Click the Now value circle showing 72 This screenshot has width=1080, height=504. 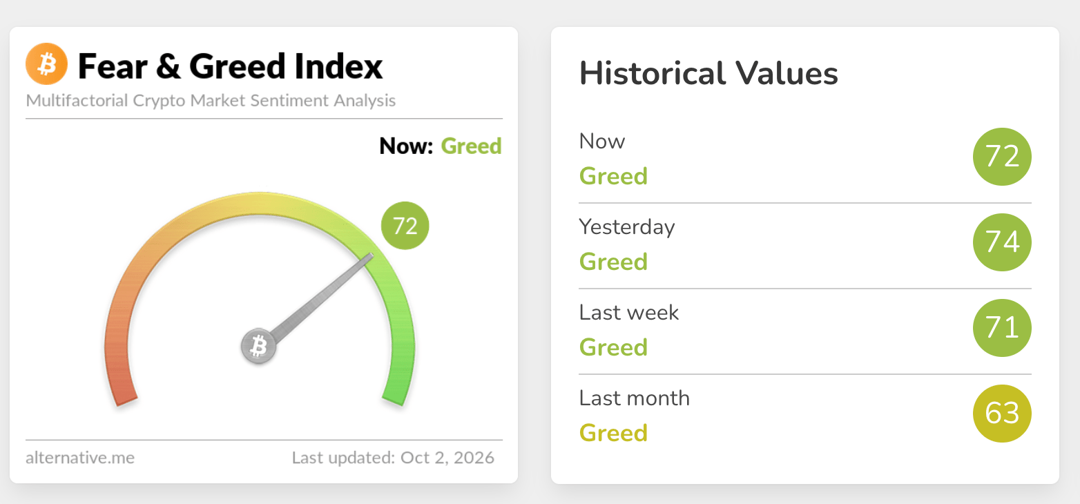pos(1002,157)
